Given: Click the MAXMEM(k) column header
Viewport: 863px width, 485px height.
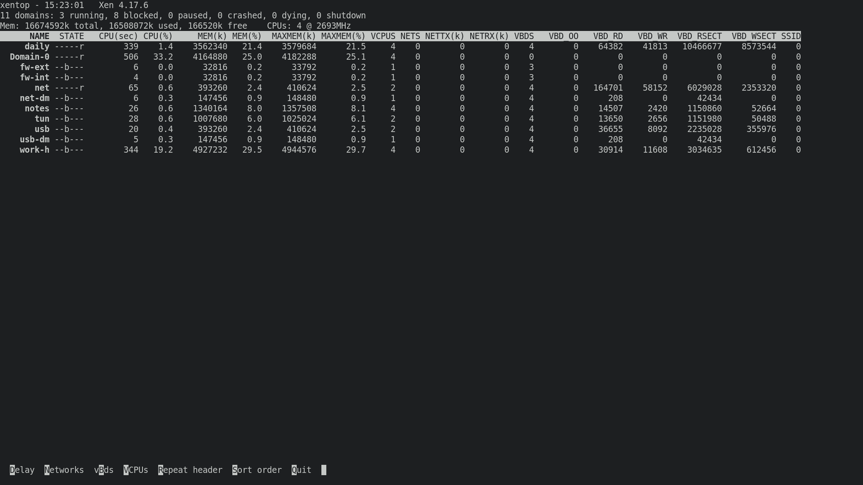Looking at the screenshot, I should pyautogui.click(x=294, y=36).
